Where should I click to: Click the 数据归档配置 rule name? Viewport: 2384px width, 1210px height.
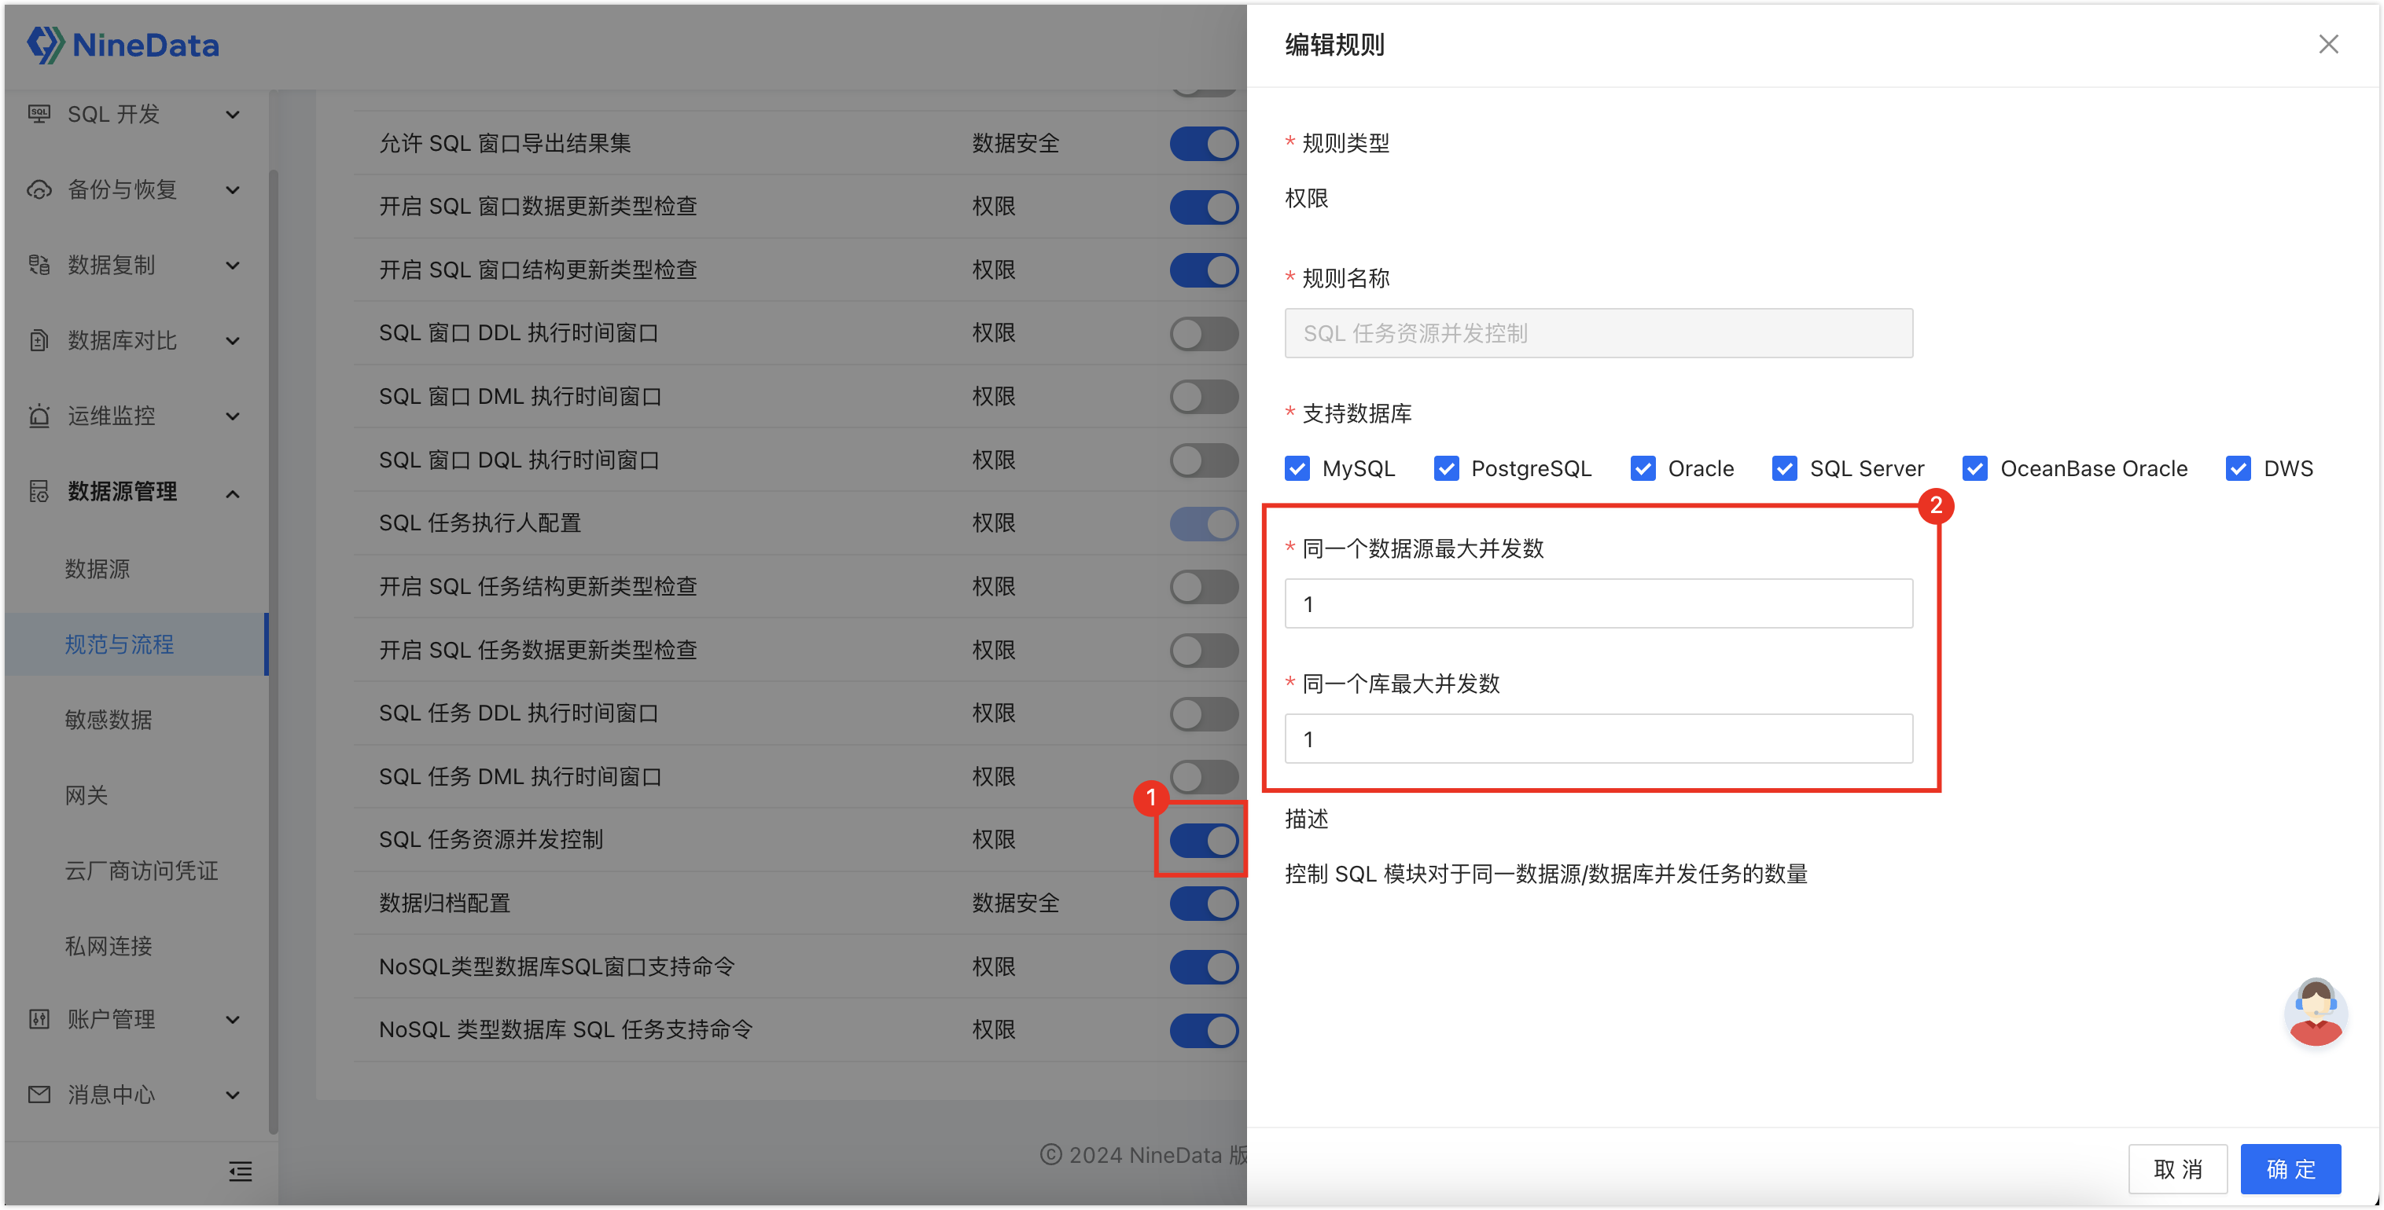click(x=444, y=903)
